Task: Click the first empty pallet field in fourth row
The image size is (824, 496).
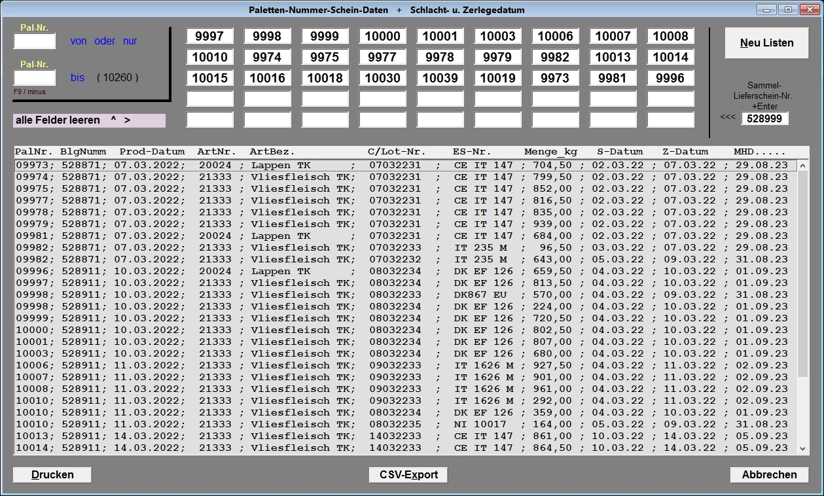Action: tap(209, 99)
